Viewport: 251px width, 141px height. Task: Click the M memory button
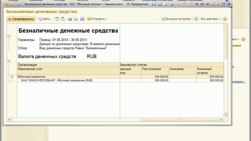197,4
